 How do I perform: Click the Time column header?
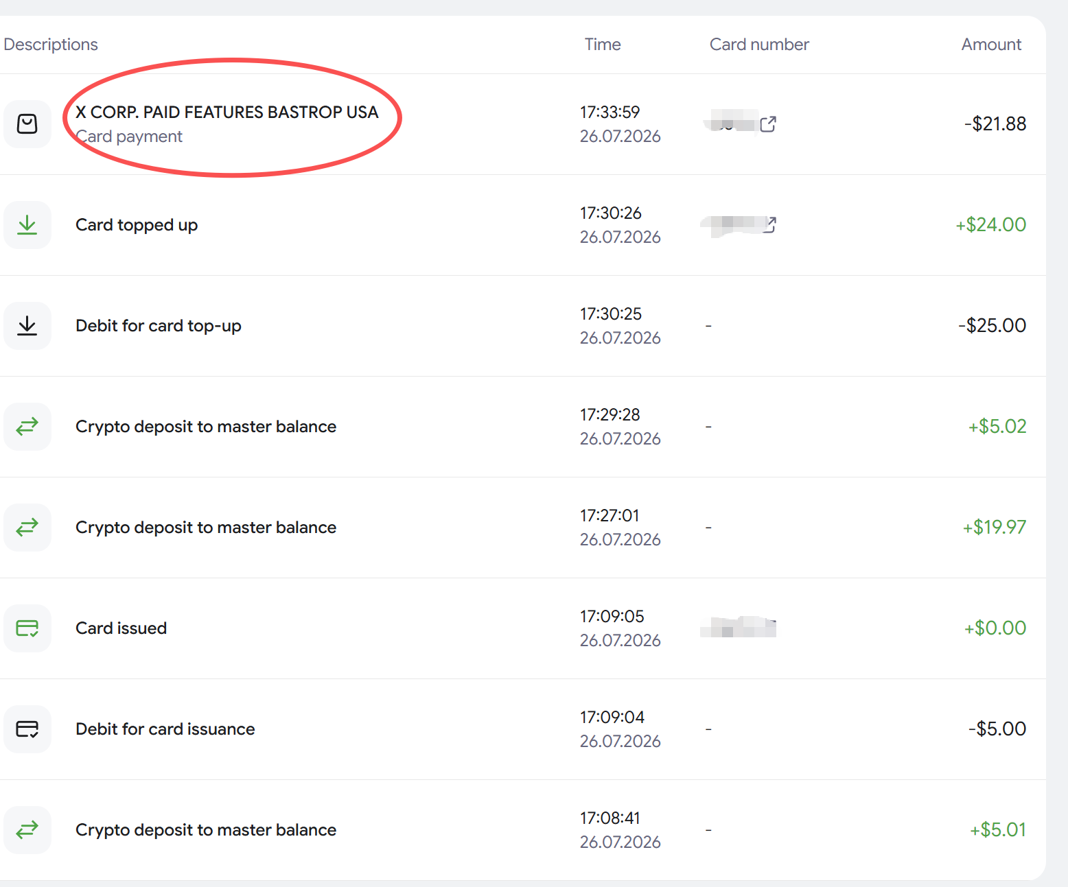603,45
